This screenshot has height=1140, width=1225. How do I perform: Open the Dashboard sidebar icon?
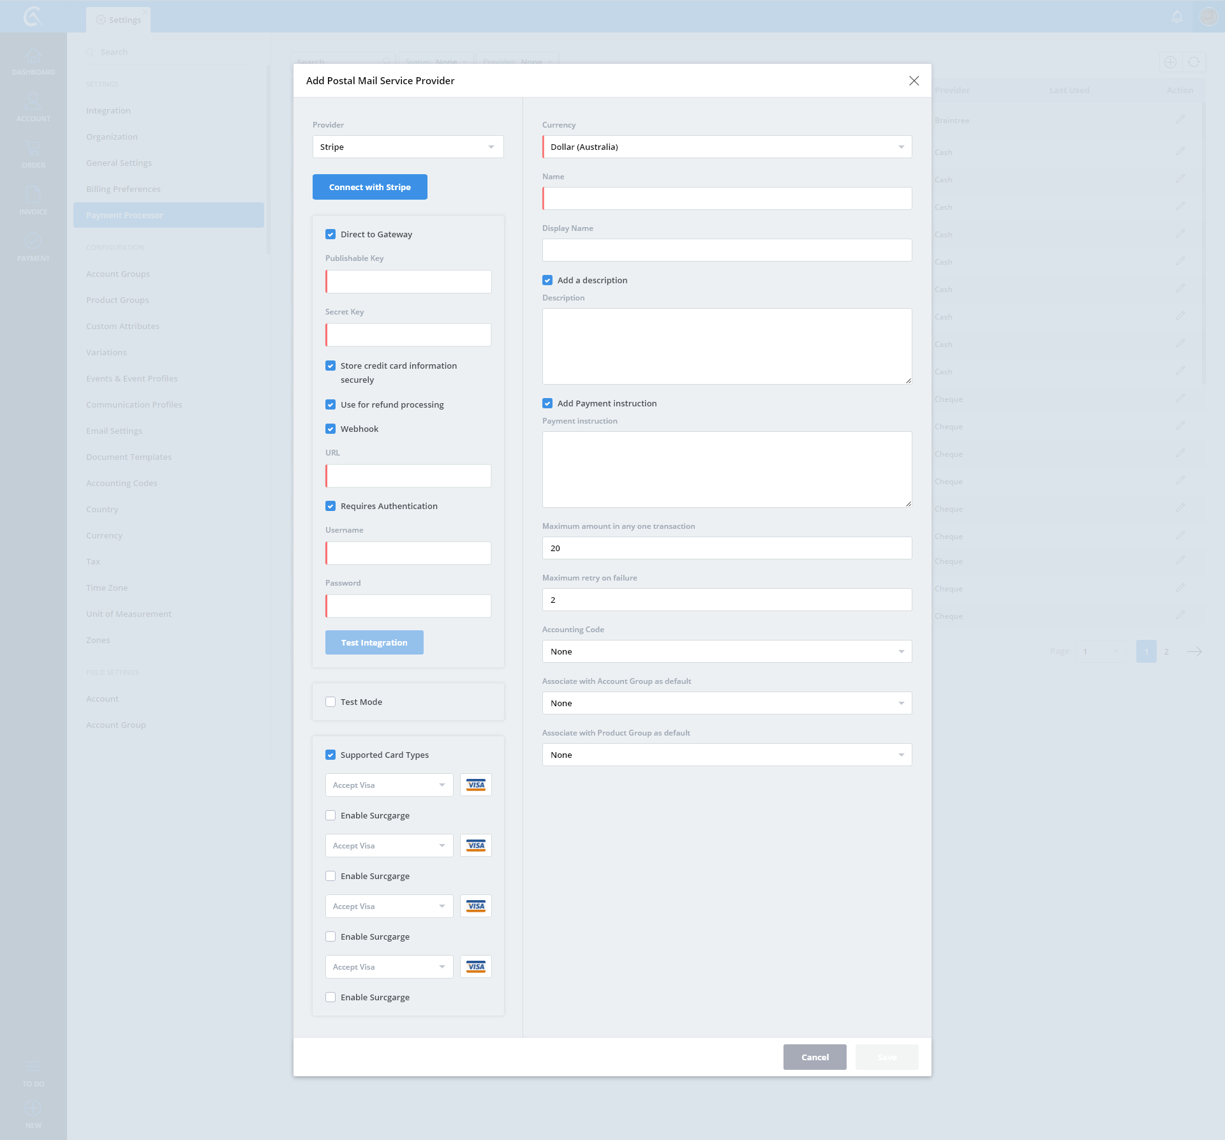click(x=33, y=56)
